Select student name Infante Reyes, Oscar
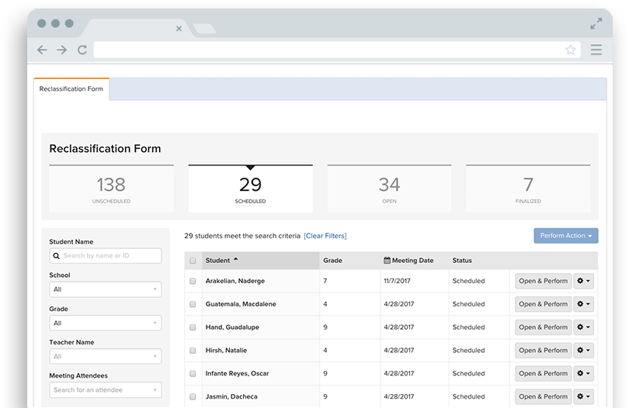The height and width of the screenshot is (408, 629). (237, 374)
